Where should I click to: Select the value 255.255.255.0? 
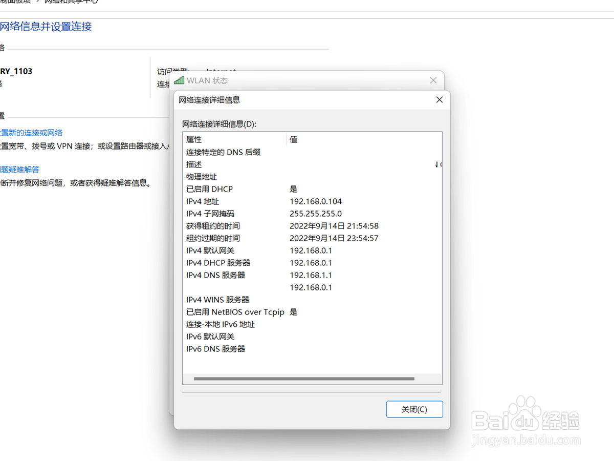click(316, 214)
